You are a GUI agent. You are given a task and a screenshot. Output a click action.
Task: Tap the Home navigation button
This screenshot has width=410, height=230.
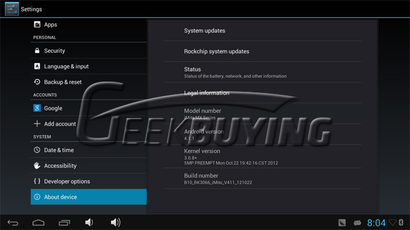[39, 223]
